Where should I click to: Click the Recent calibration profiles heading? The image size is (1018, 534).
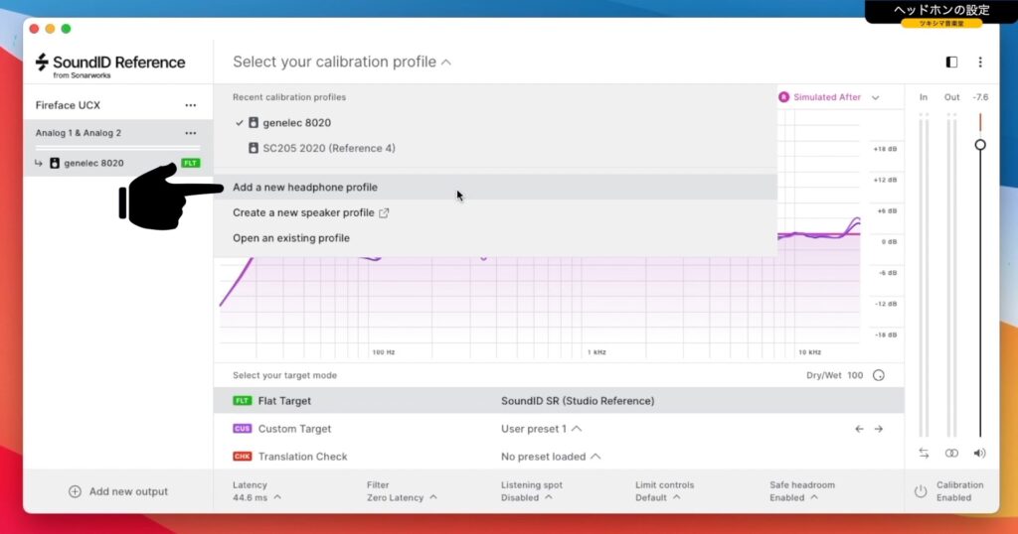pyautogui.click(x=289, y=97)
